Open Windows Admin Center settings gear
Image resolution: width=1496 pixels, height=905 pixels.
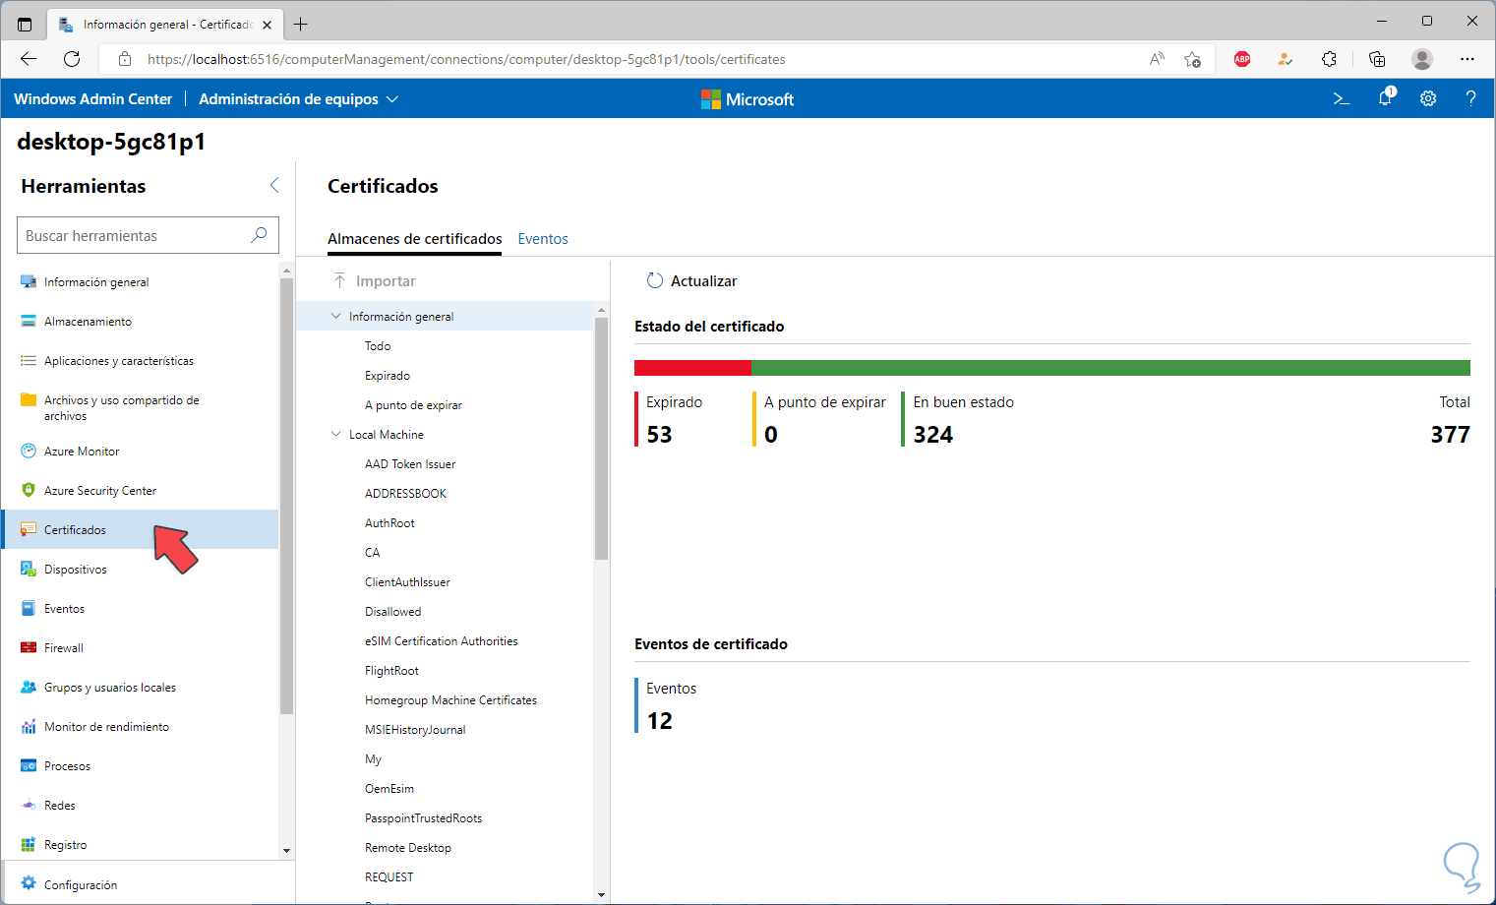pyautogui.click(x=1428, y=98)
